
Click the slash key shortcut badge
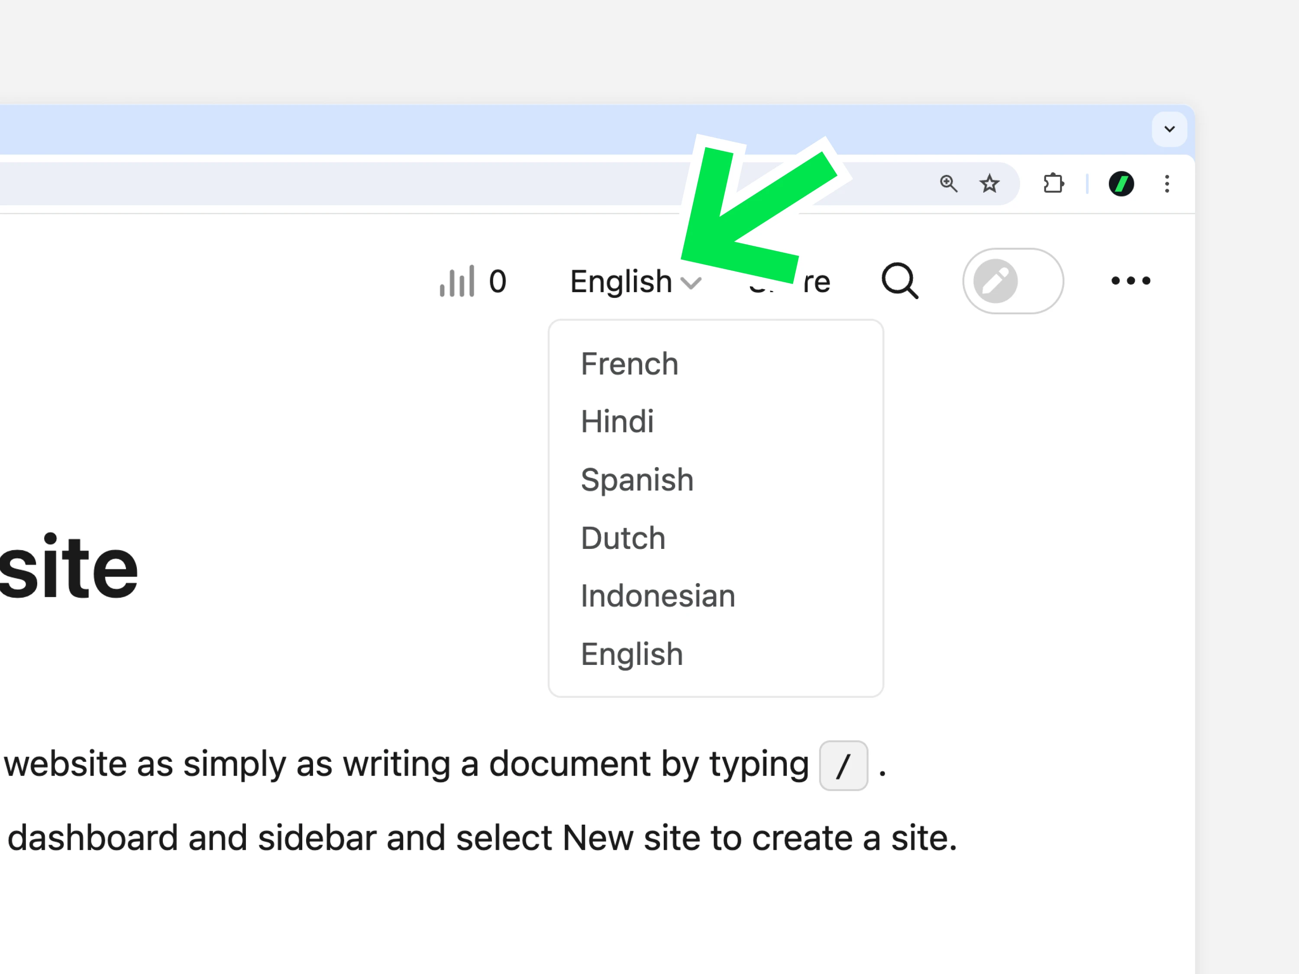(843, 766)
